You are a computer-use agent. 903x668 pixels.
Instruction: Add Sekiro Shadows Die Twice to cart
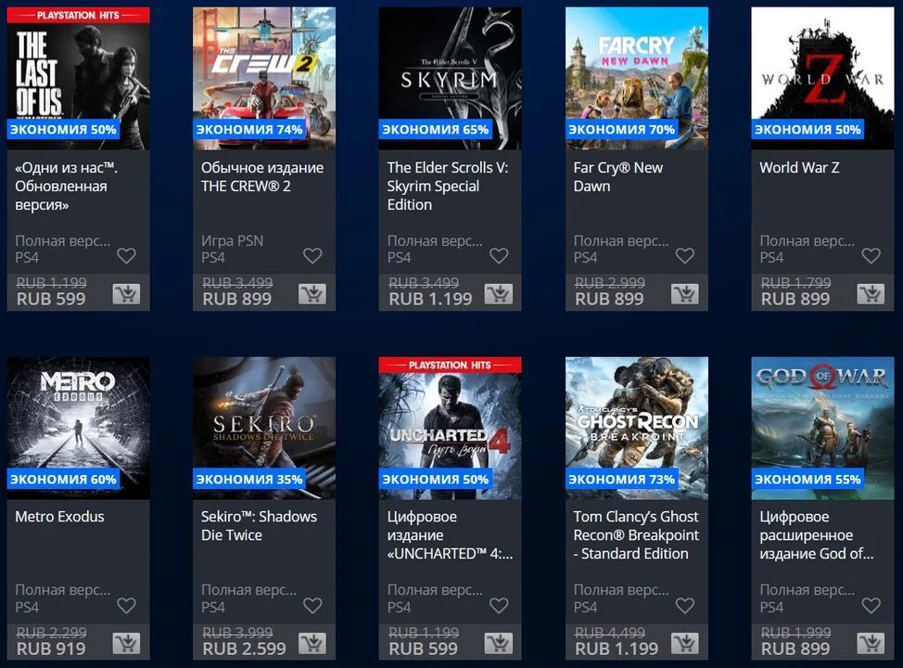tap(312, 643)
